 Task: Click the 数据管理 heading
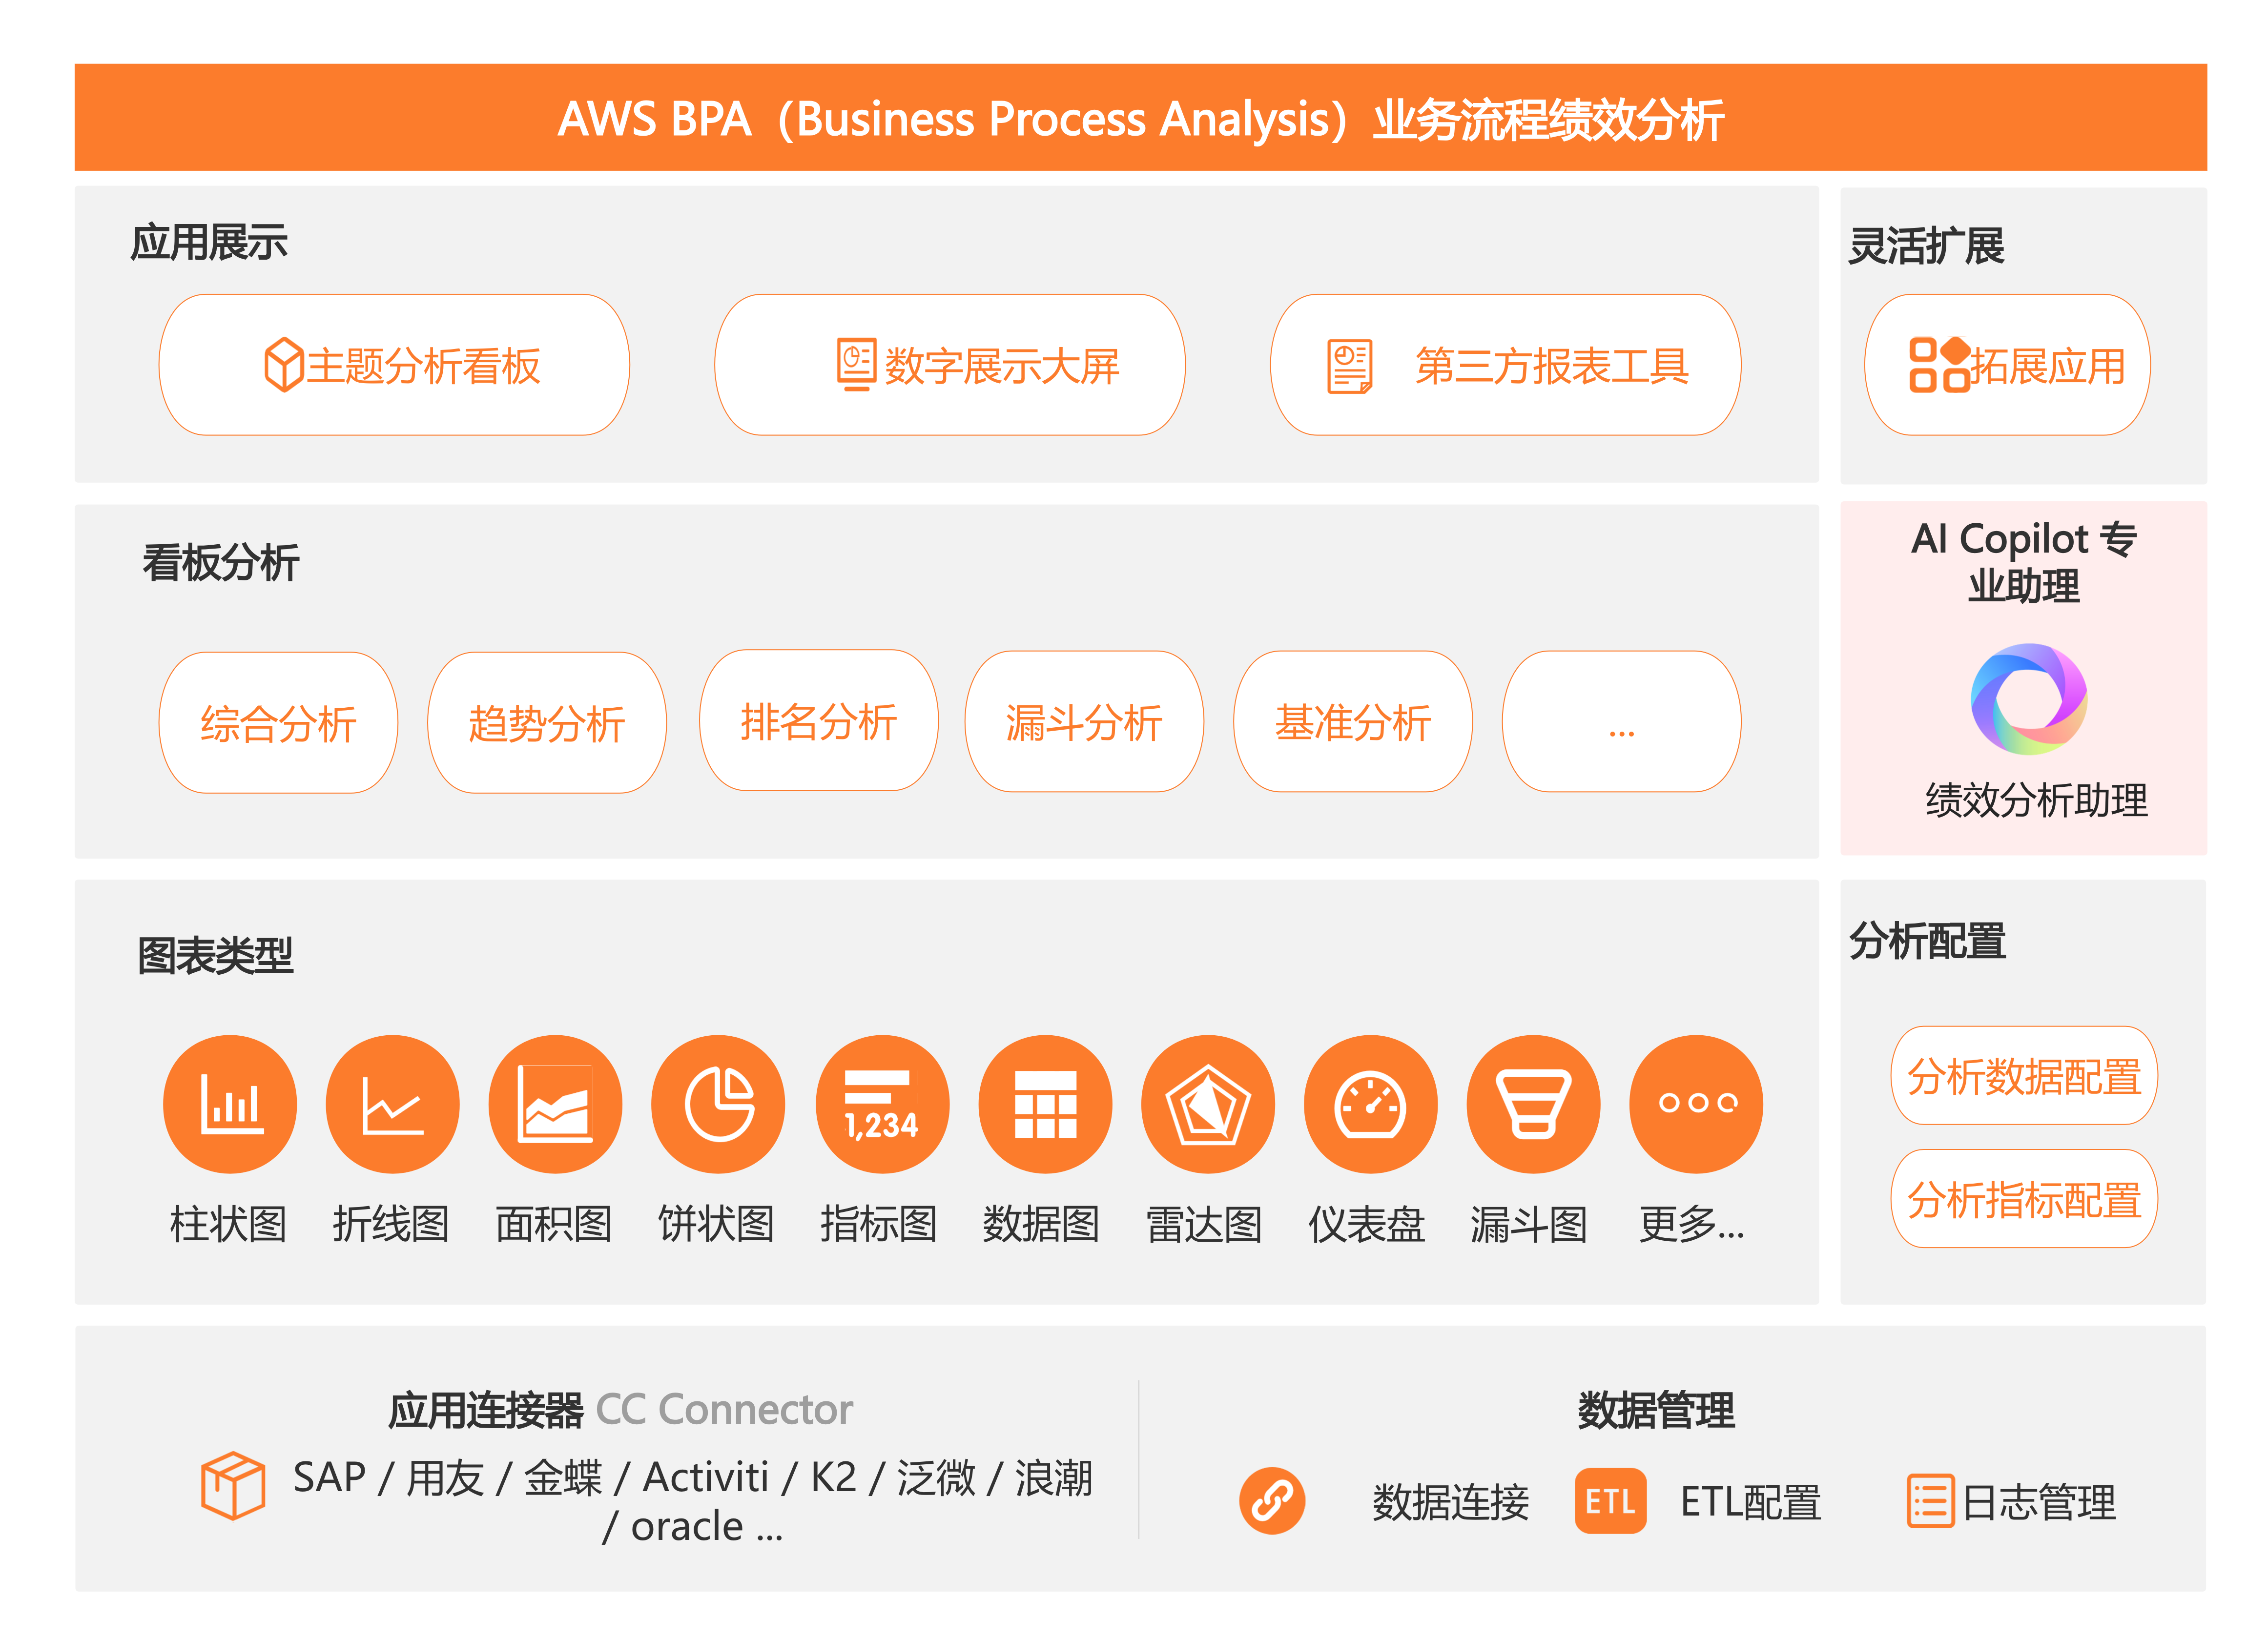[1656, 1411]
